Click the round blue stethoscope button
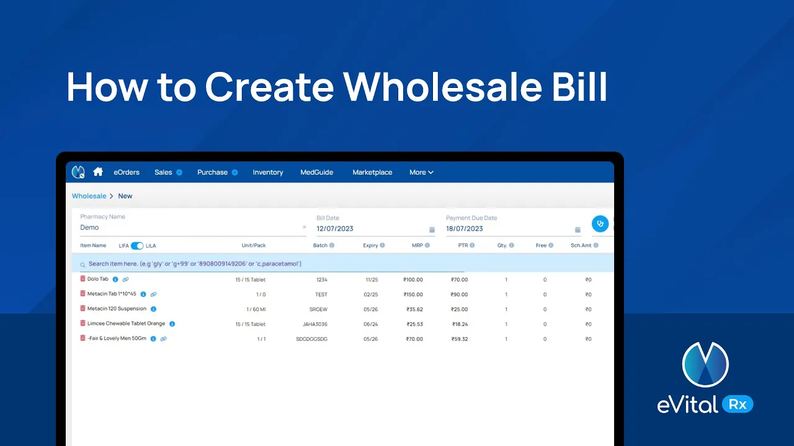The image size is (794, 446). 600,224
